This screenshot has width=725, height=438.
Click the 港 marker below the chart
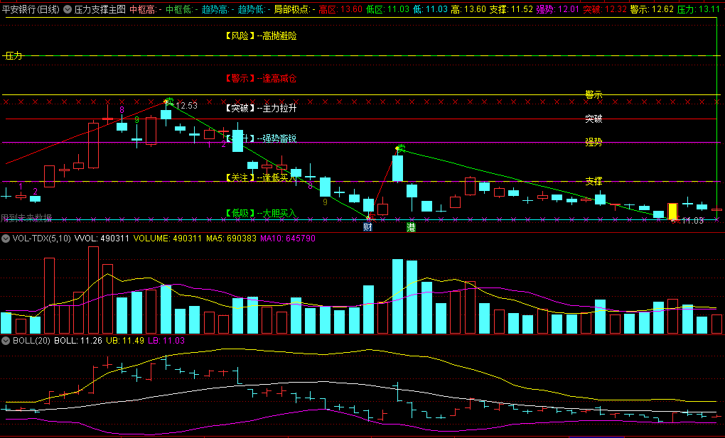pyautogui.click(x=411, y=227)
